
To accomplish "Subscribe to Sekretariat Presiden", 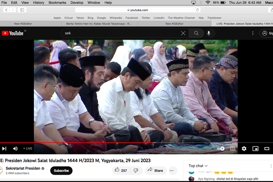I will pyautogui.click(x=61, y=171).
